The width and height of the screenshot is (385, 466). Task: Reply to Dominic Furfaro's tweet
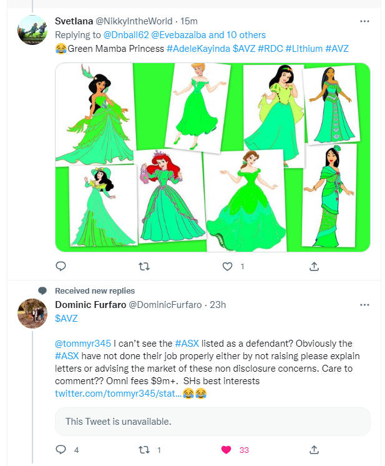tap(61, 450)
